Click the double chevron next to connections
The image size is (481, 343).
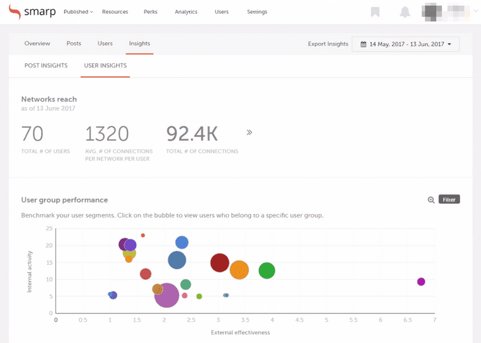coord(249,133)
